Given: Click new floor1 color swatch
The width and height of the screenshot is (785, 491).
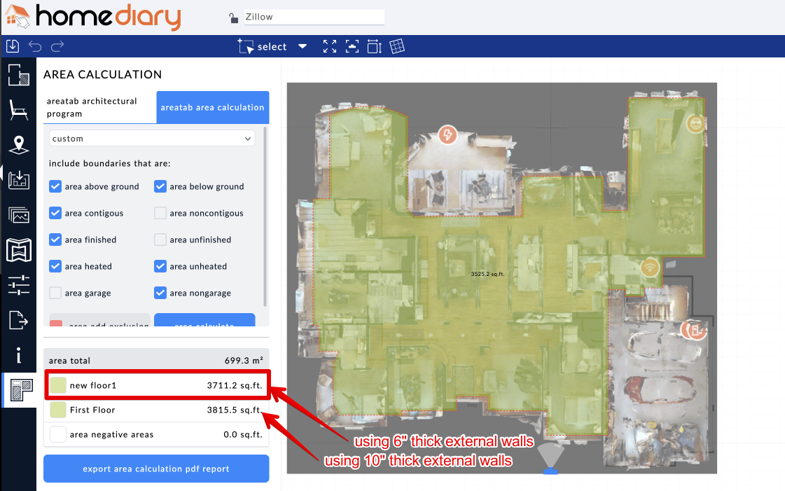Looking at the screenshot, I should pos(58,385).
